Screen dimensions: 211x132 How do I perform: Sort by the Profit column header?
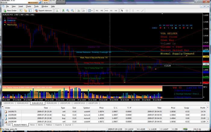pyautogui.click(x=203, y=108)
